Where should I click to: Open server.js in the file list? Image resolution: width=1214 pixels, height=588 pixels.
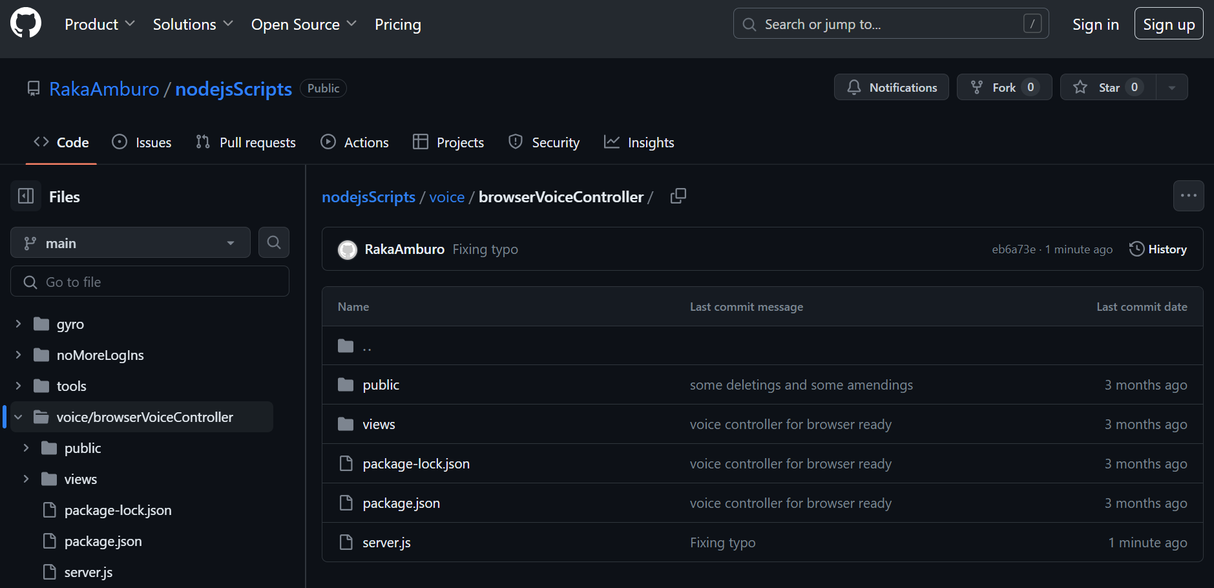coord(386,543)
